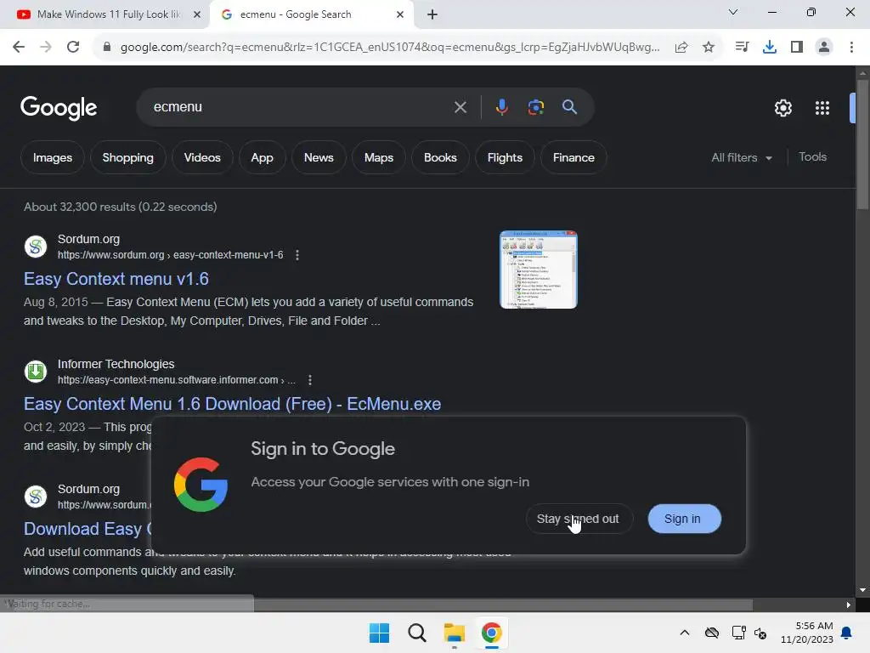Viewport: 870px width, 653px height.
Task: Select the App filter chip
Action: pos(262,157)
